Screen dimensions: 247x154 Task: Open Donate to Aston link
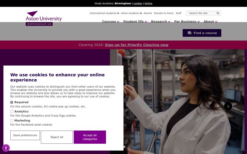point(164,13)
